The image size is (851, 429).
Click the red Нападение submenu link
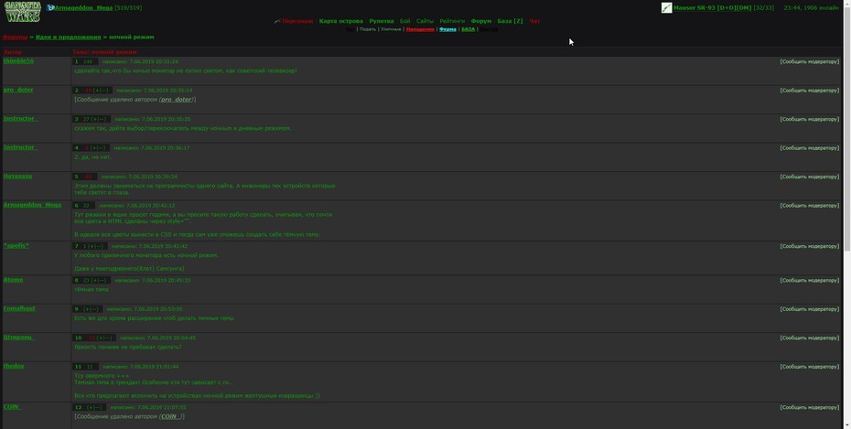[420, 29]
